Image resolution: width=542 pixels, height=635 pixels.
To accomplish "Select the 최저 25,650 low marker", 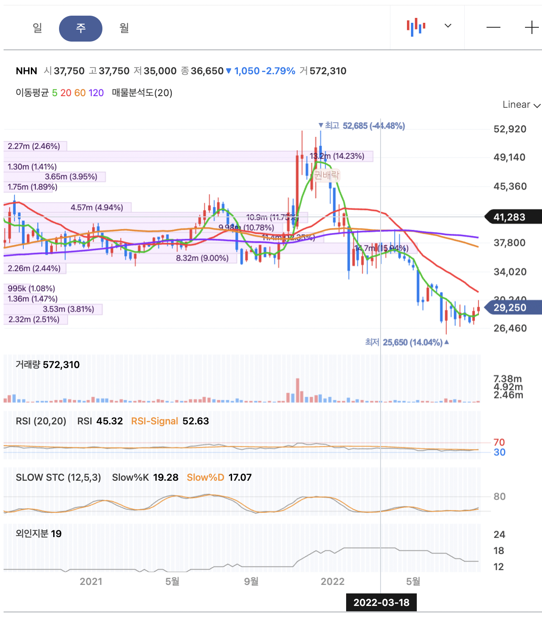I will (x=407, y=343).
